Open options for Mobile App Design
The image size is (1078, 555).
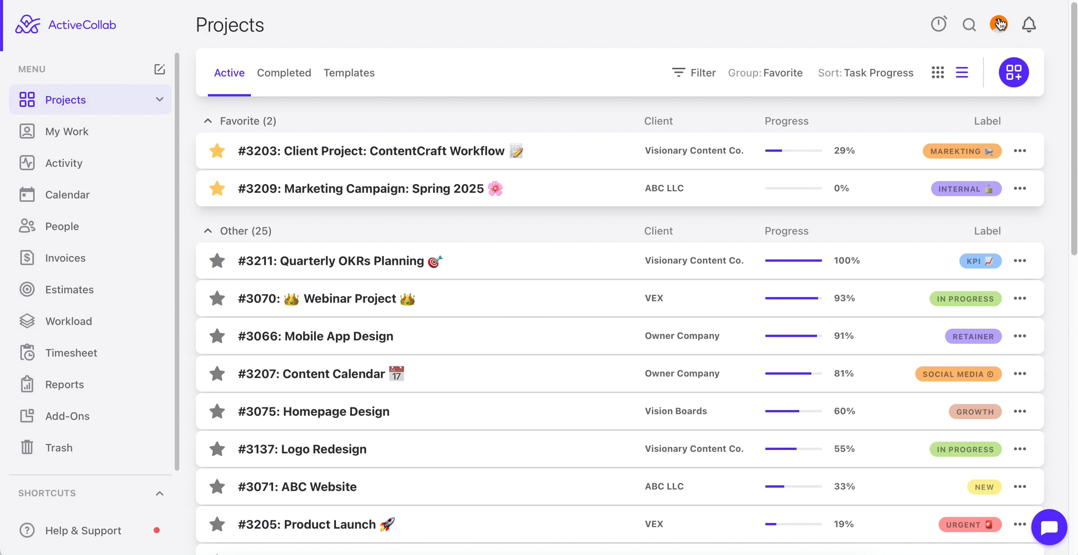click(1020, 336)
